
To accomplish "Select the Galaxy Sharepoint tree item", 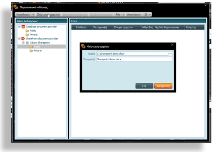I will click(40, 42).
